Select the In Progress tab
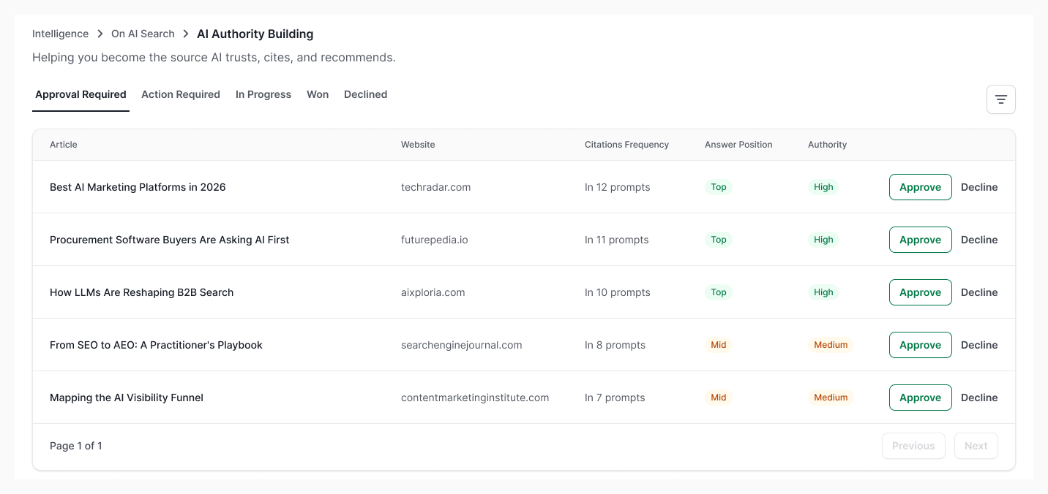The width and height of the screenshot is (1048, 494). 263,94
